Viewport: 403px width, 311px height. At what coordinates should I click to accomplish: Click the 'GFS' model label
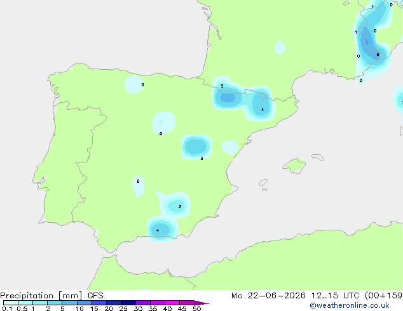(95, 296)
